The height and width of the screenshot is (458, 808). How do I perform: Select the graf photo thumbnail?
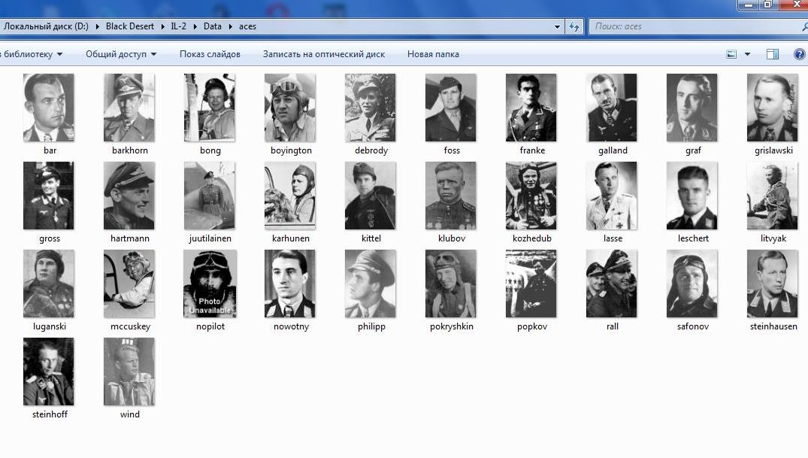pyautogui.click(x=692, y=108)
